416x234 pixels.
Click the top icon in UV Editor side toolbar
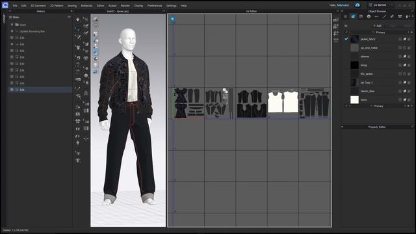(x=336, y=19)
